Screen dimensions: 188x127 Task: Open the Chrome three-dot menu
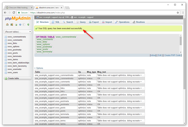(x=183, y=13)
